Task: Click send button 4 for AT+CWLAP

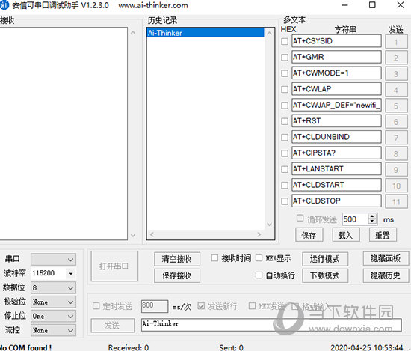Action: [396, 90]
